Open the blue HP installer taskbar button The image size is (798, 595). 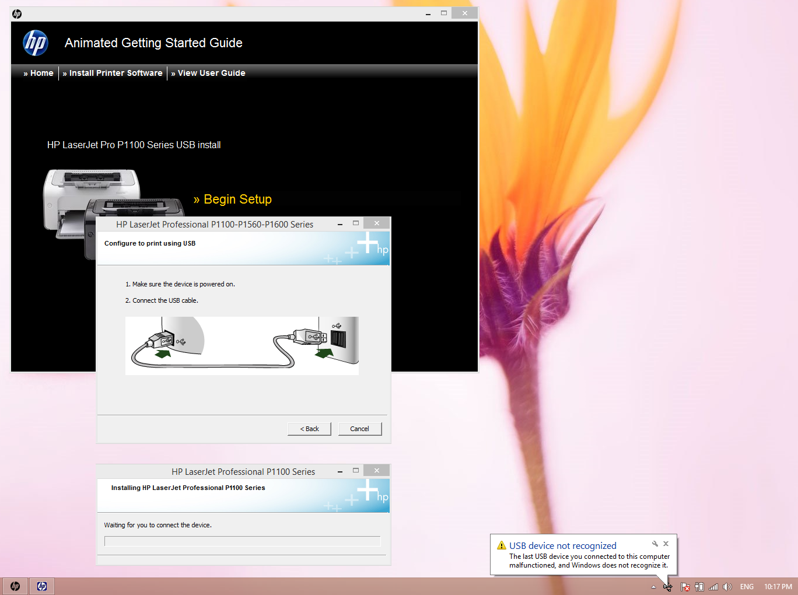[42, 586]
